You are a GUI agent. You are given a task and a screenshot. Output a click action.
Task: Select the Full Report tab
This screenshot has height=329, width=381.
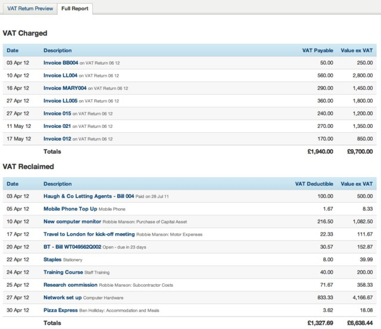coord(76,9)
